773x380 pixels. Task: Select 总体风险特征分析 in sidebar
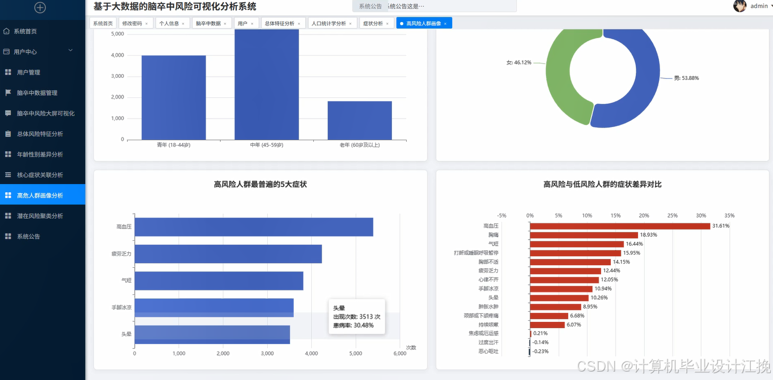[x=42, y=134]
